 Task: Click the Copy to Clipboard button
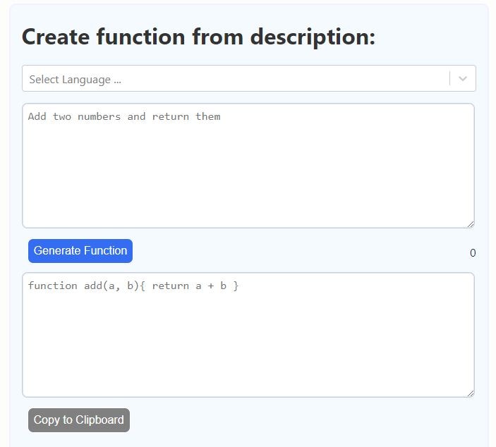click(79, 420)
